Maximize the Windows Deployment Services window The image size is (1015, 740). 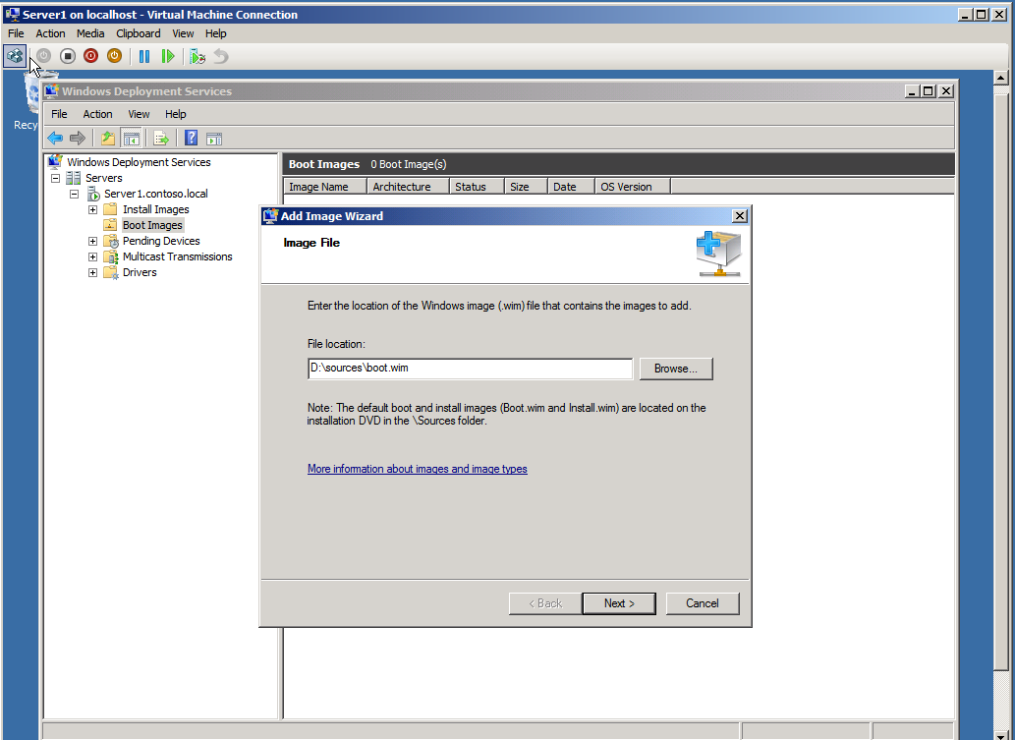pyautogui.click(x=929, y=91)
